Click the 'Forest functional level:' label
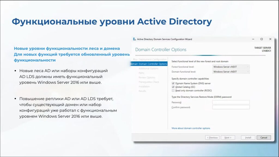This screenshot has height=157, width=279. click(183, 67)
